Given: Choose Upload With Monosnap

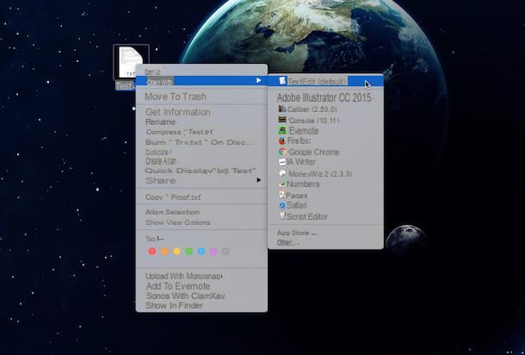Looking at the screenshot, I should click(x=184, y=277).
